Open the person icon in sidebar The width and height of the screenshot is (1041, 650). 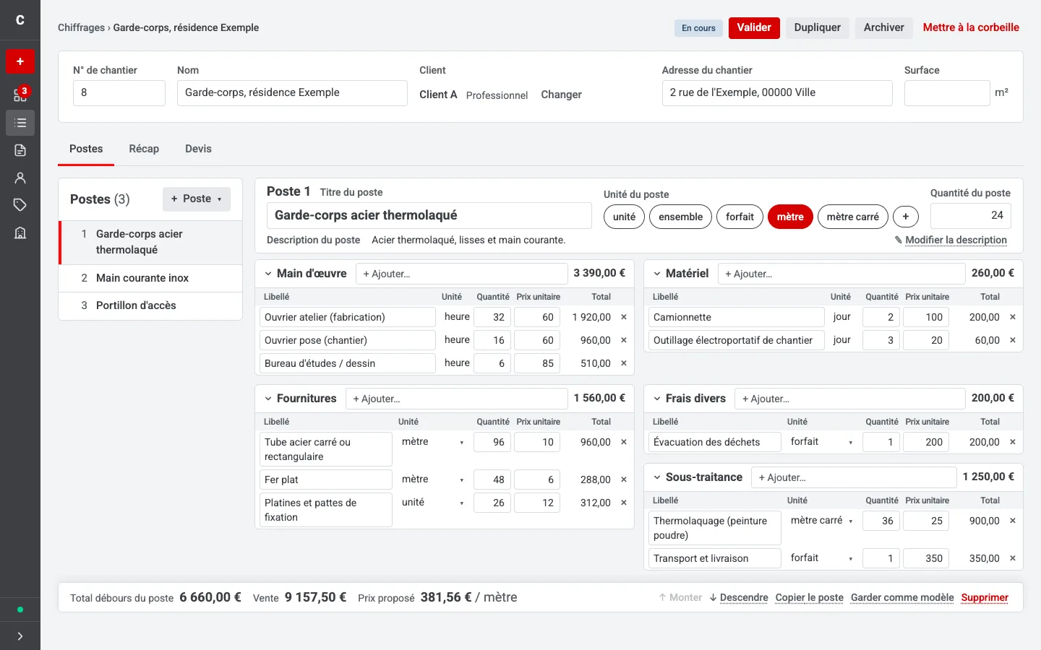coord(20,178)
